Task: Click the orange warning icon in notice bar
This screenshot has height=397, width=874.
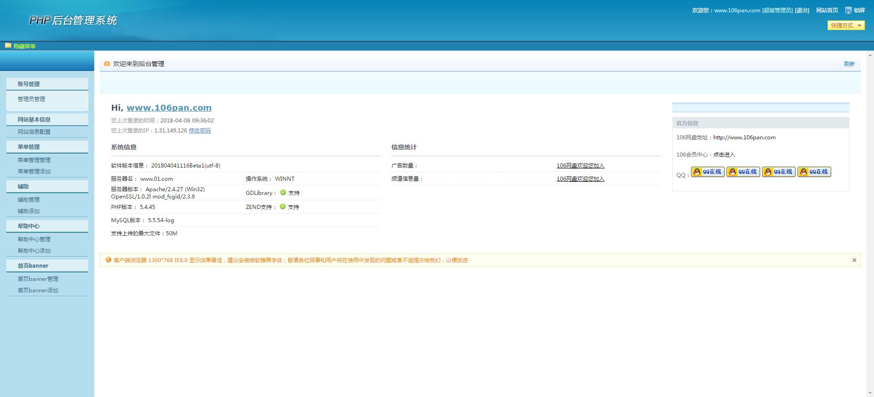Action: [108, 260]
